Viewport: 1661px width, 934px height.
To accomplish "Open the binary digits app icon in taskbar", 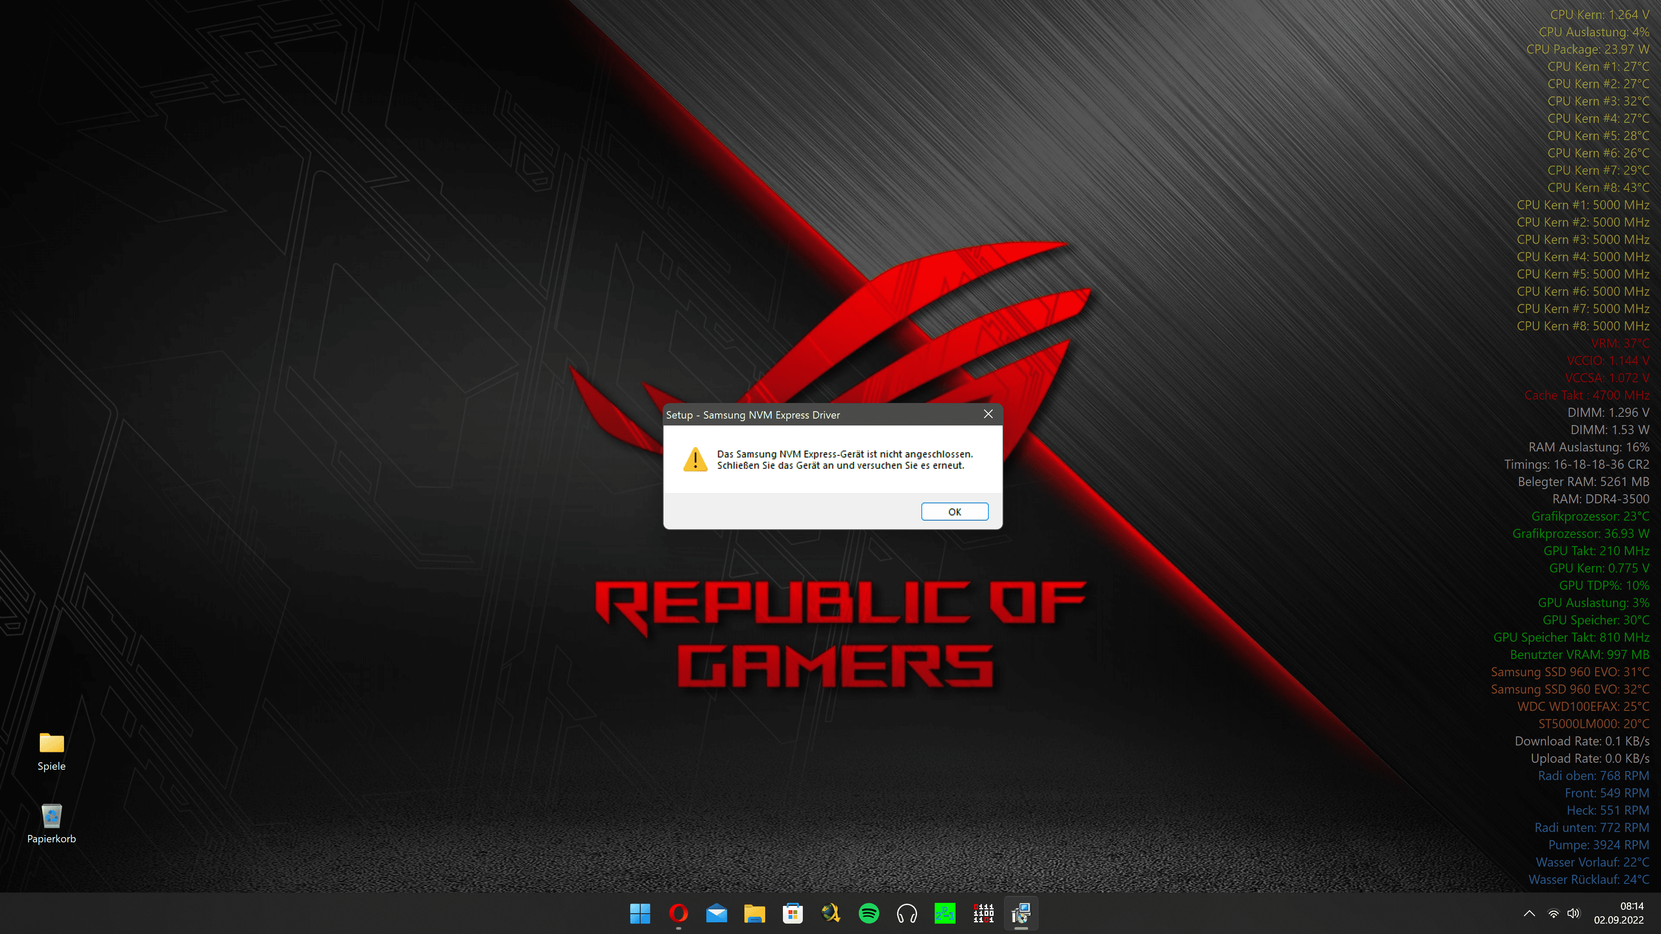I will point(983,913).
